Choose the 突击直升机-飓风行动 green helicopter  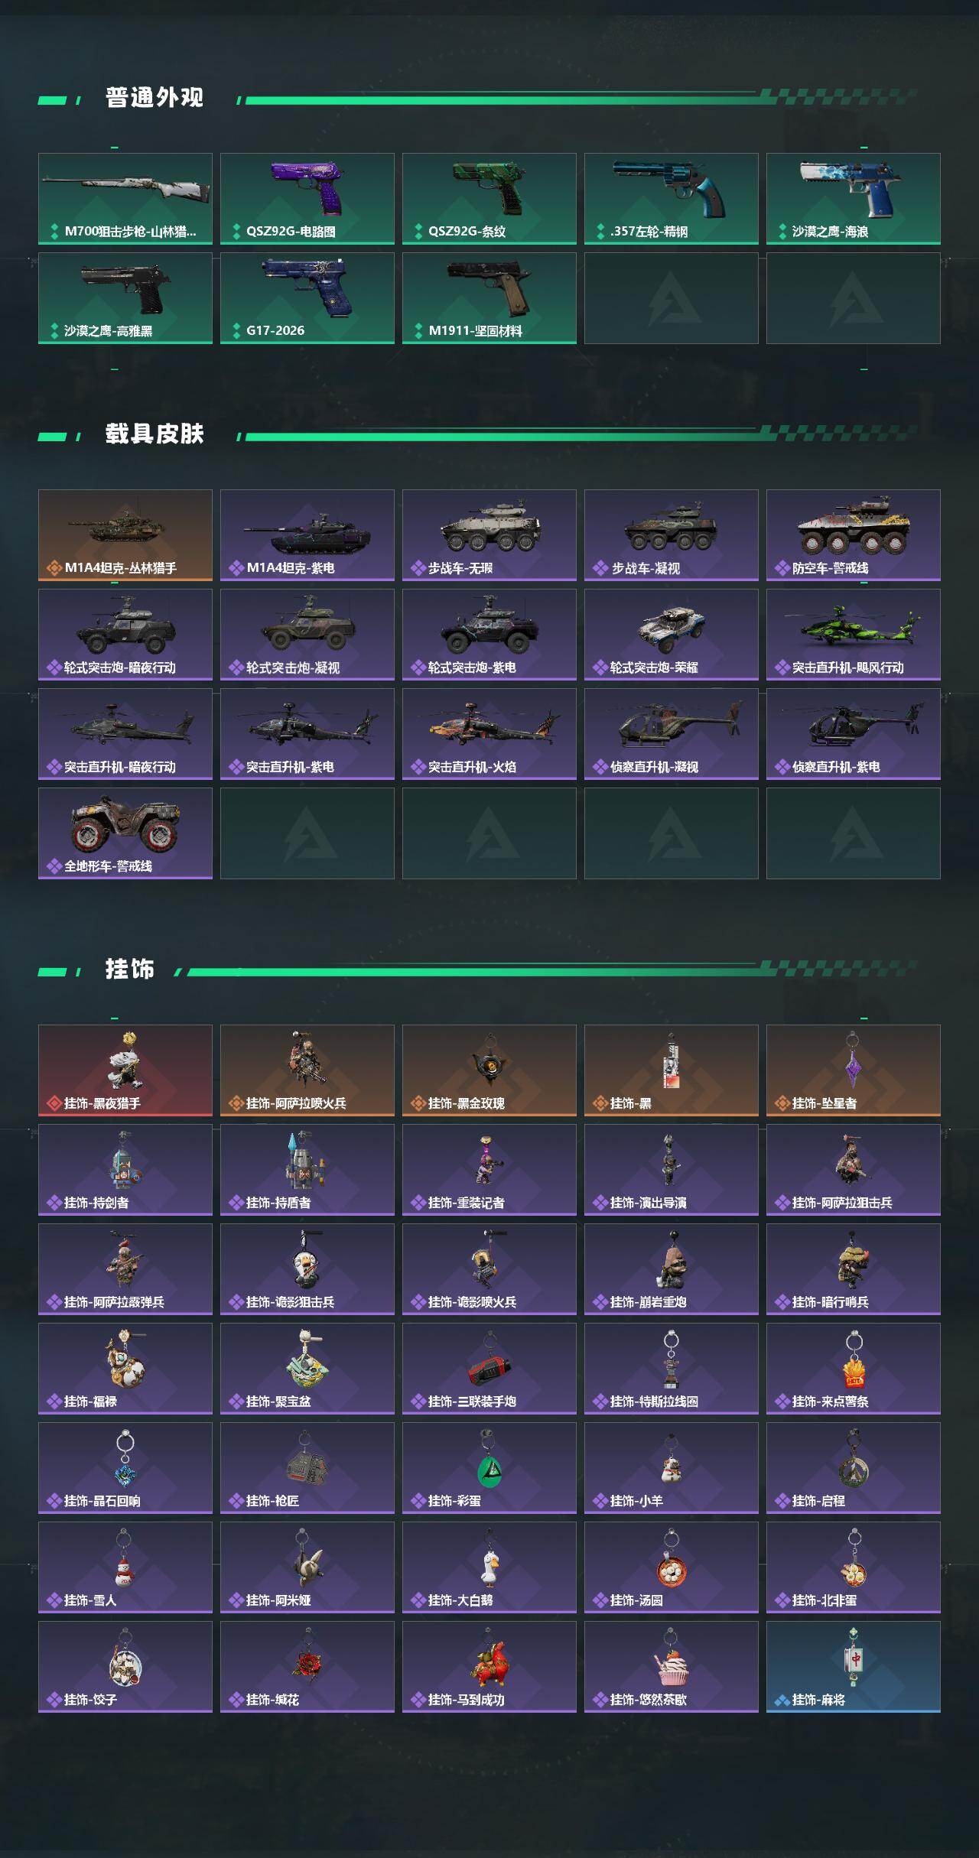(854, 635)
